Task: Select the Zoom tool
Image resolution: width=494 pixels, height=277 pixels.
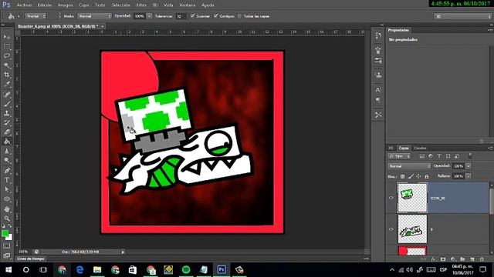Action: (x=7, y=219)
